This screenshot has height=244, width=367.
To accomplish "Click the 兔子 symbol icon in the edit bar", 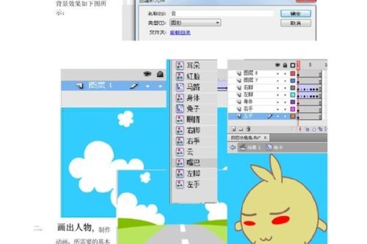I will click(x=269, y=147).
